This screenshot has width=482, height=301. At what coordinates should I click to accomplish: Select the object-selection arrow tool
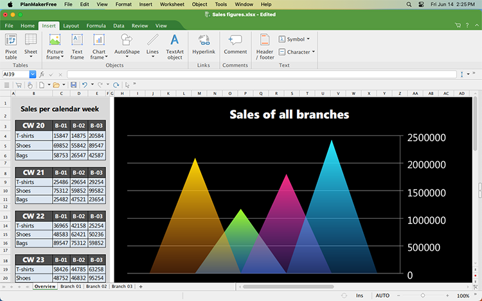(127, 85)
